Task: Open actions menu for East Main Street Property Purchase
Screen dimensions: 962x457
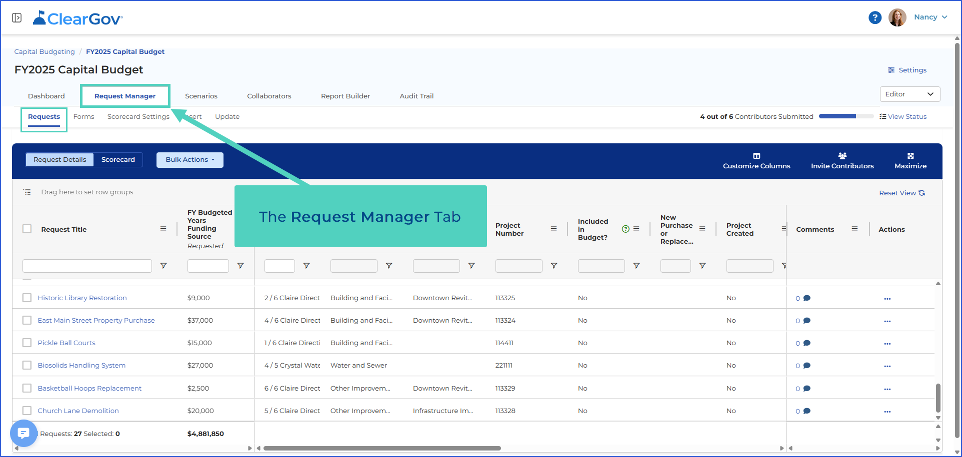Action: (887, 321)
